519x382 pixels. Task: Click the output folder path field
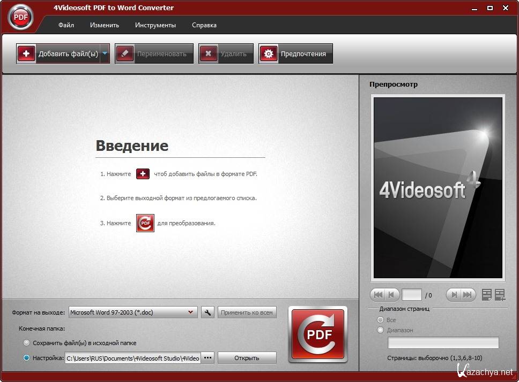(133, 358)
